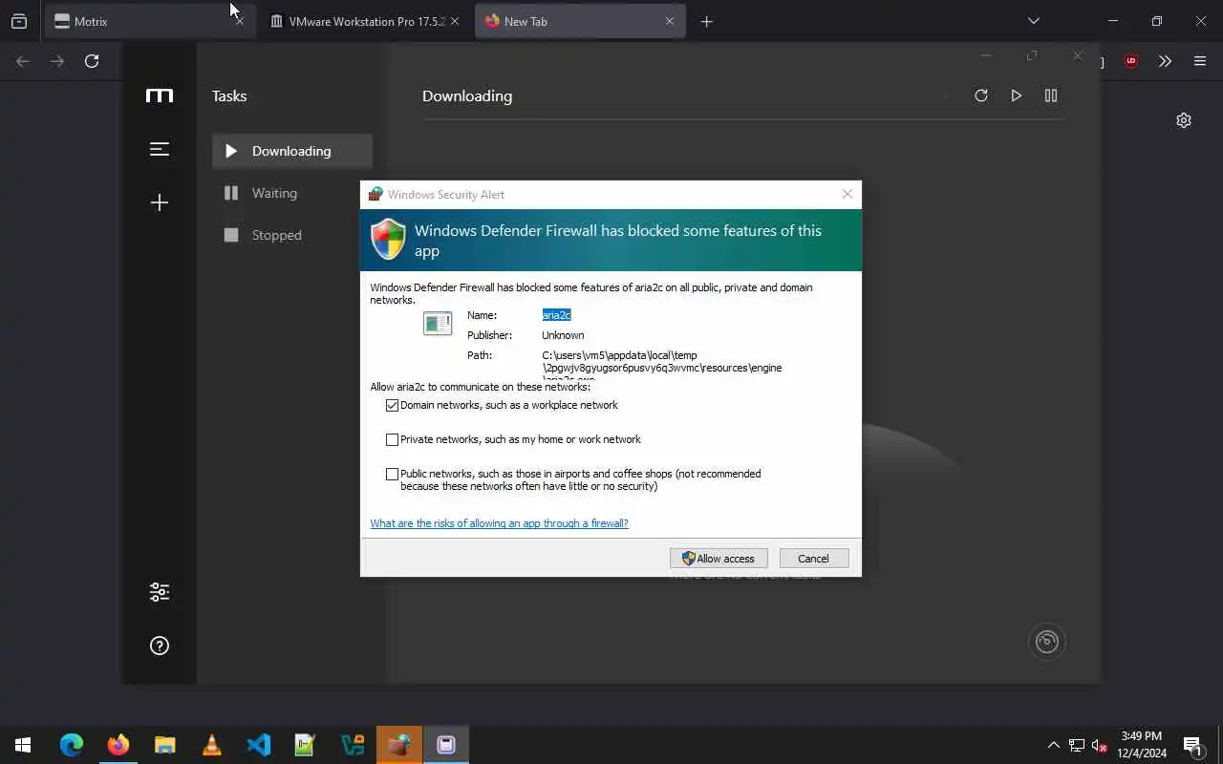Open Visual Studio Code from taskbar
This screenshot has height=764, width=1223.
tap(259, 745)
